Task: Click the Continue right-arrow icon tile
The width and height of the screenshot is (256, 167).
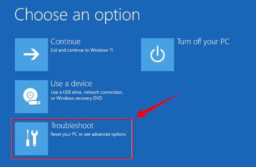Action: coord(31,55)
